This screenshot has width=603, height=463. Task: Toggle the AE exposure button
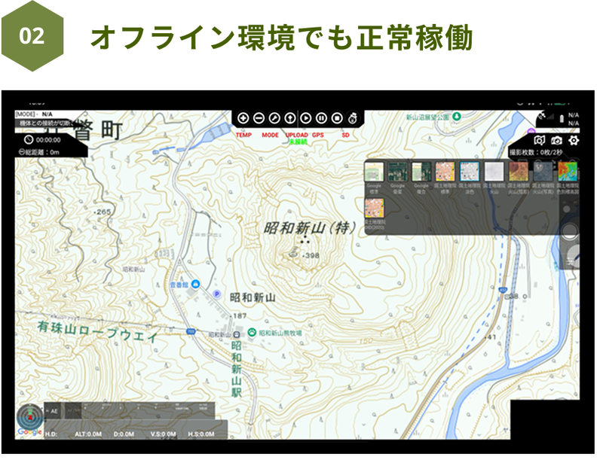tap(52, 410)
